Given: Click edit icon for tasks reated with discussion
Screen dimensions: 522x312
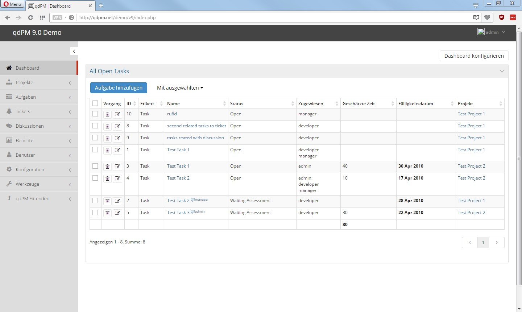Looking at the screenshot, I should tap(117, 139).
